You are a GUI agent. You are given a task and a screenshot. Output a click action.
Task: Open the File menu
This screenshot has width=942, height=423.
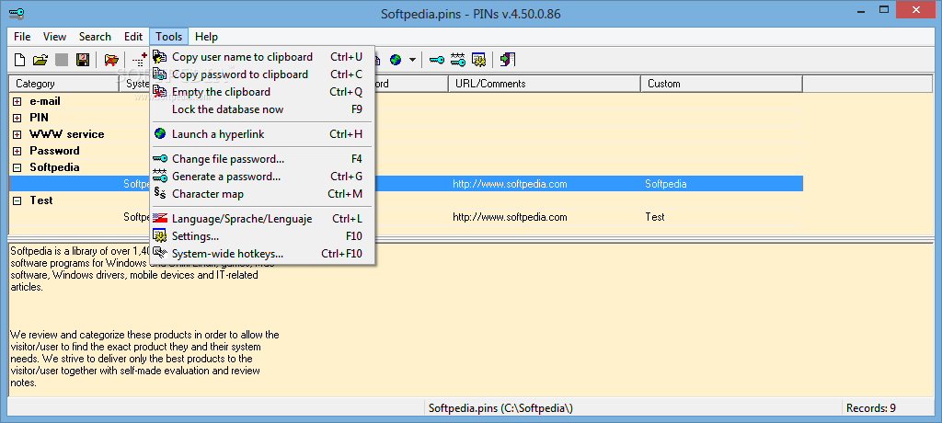pos(22,37)
